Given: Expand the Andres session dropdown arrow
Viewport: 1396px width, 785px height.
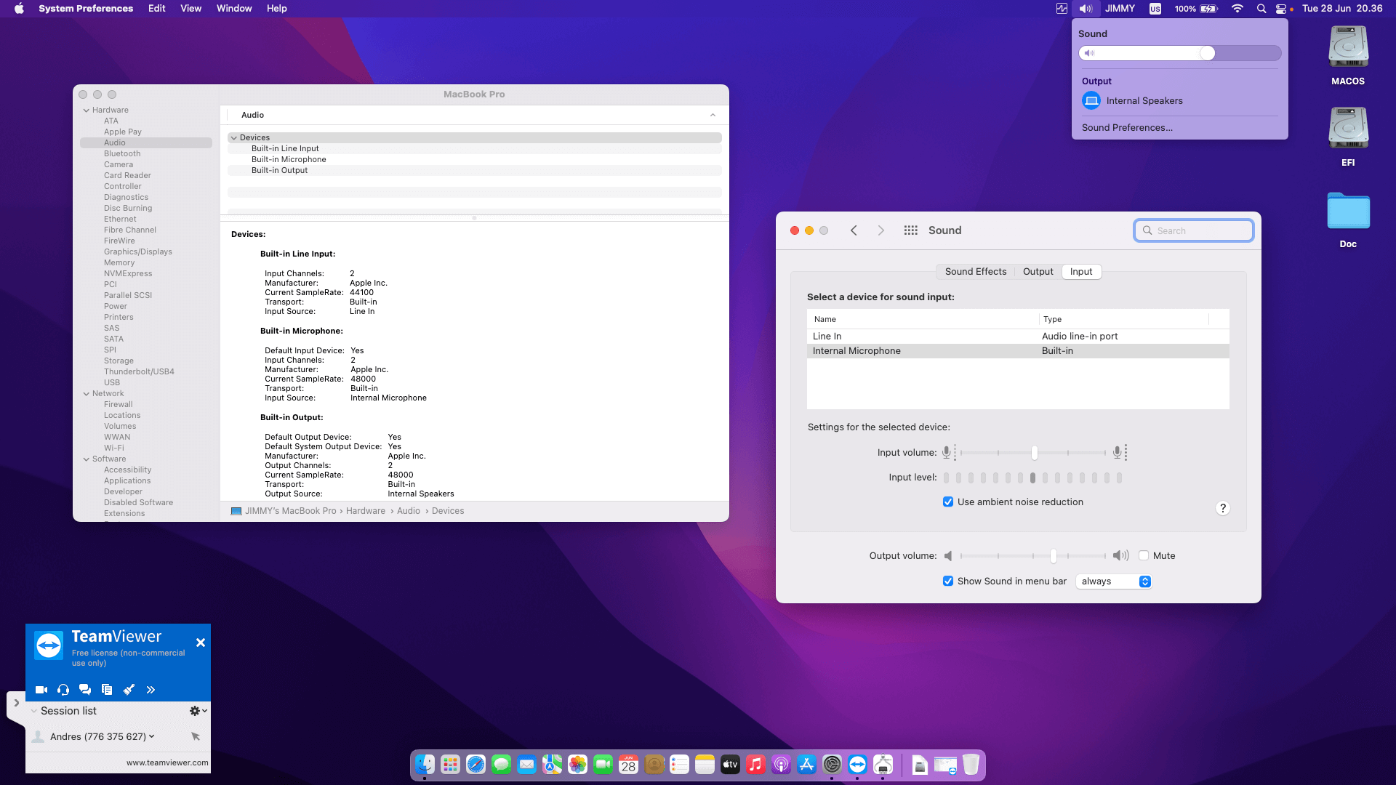Looking at the screenshot, I should coord(152,736).
